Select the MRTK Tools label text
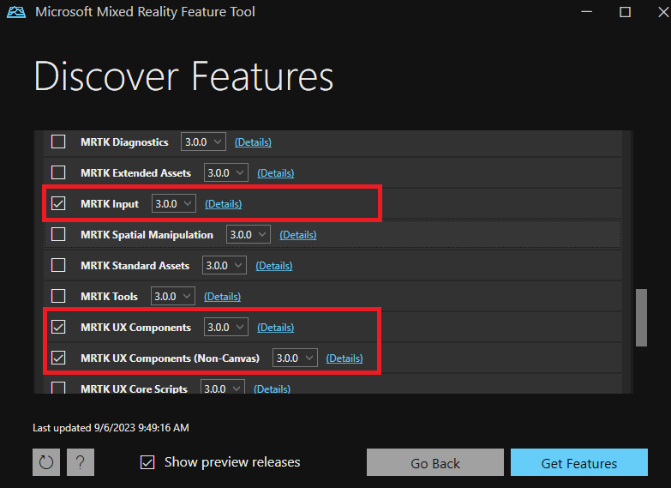This screenshot has width=671, height=488. coord(109,297)
